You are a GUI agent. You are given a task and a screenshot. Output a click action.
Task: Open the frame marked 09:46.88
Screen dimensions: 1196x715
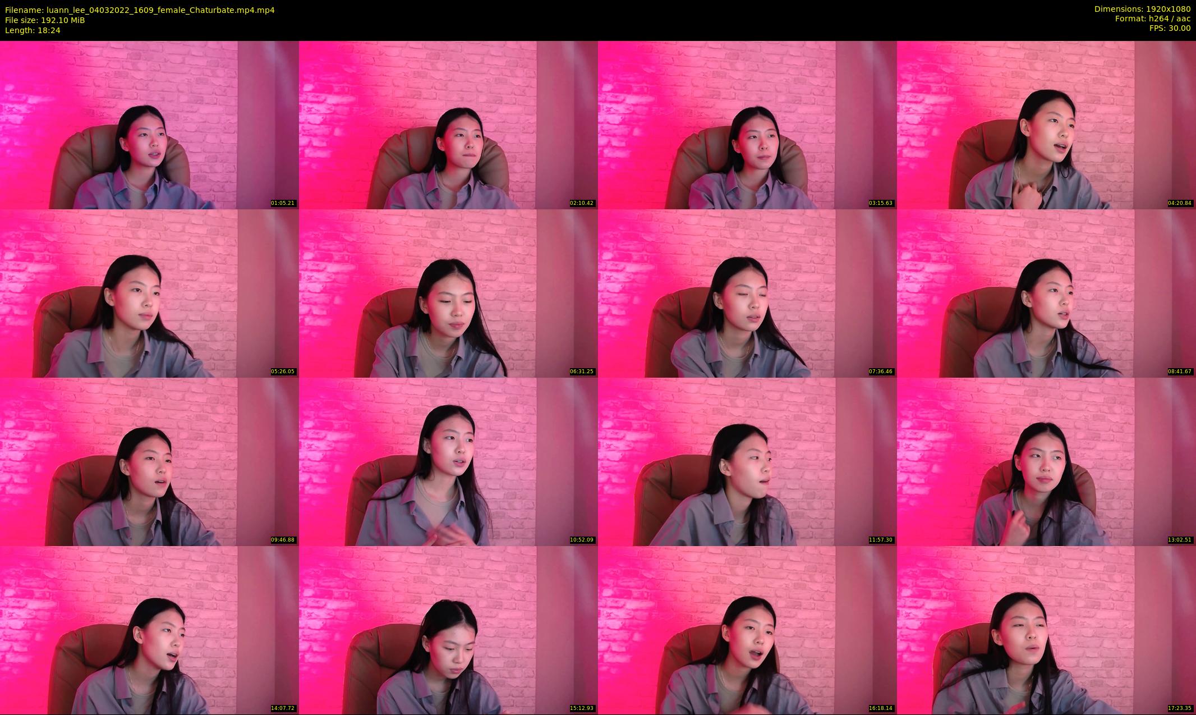149,461
